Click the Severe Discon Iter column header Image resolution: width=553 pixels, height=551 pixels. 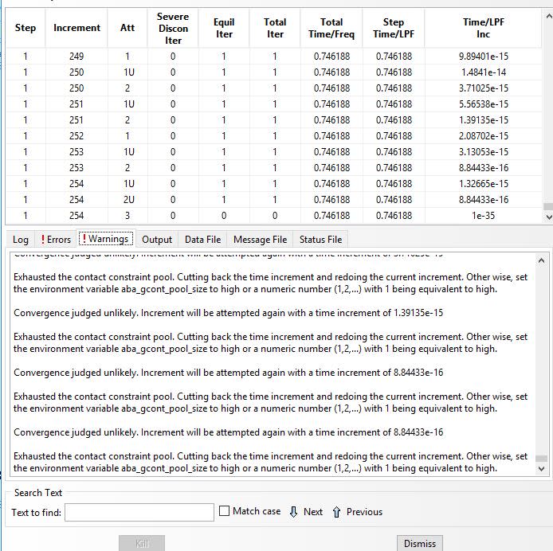pyautogui.click(x=173, y=28)
